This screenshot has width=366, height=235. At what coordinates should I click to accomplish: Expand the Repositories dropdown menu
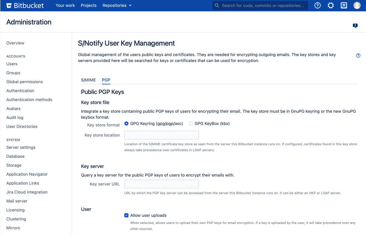point(117,5)
